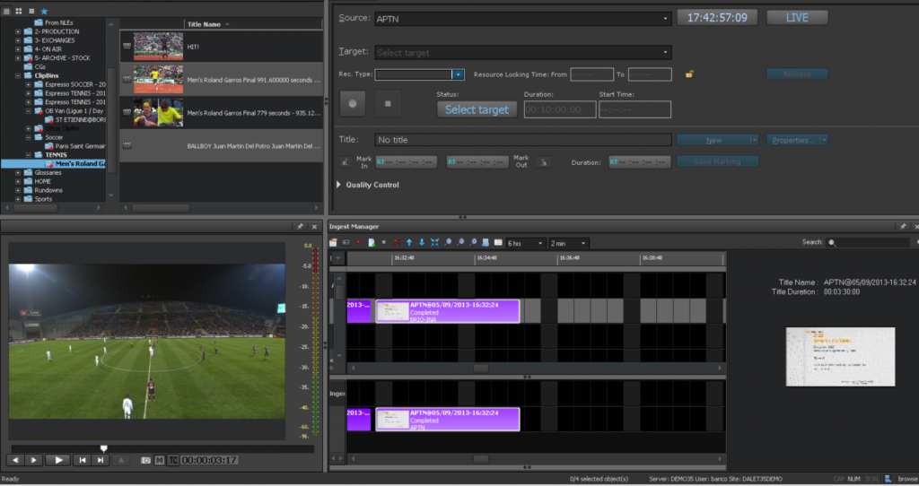
Task: Select the Glossaries folder in tree
Action: 48,172
